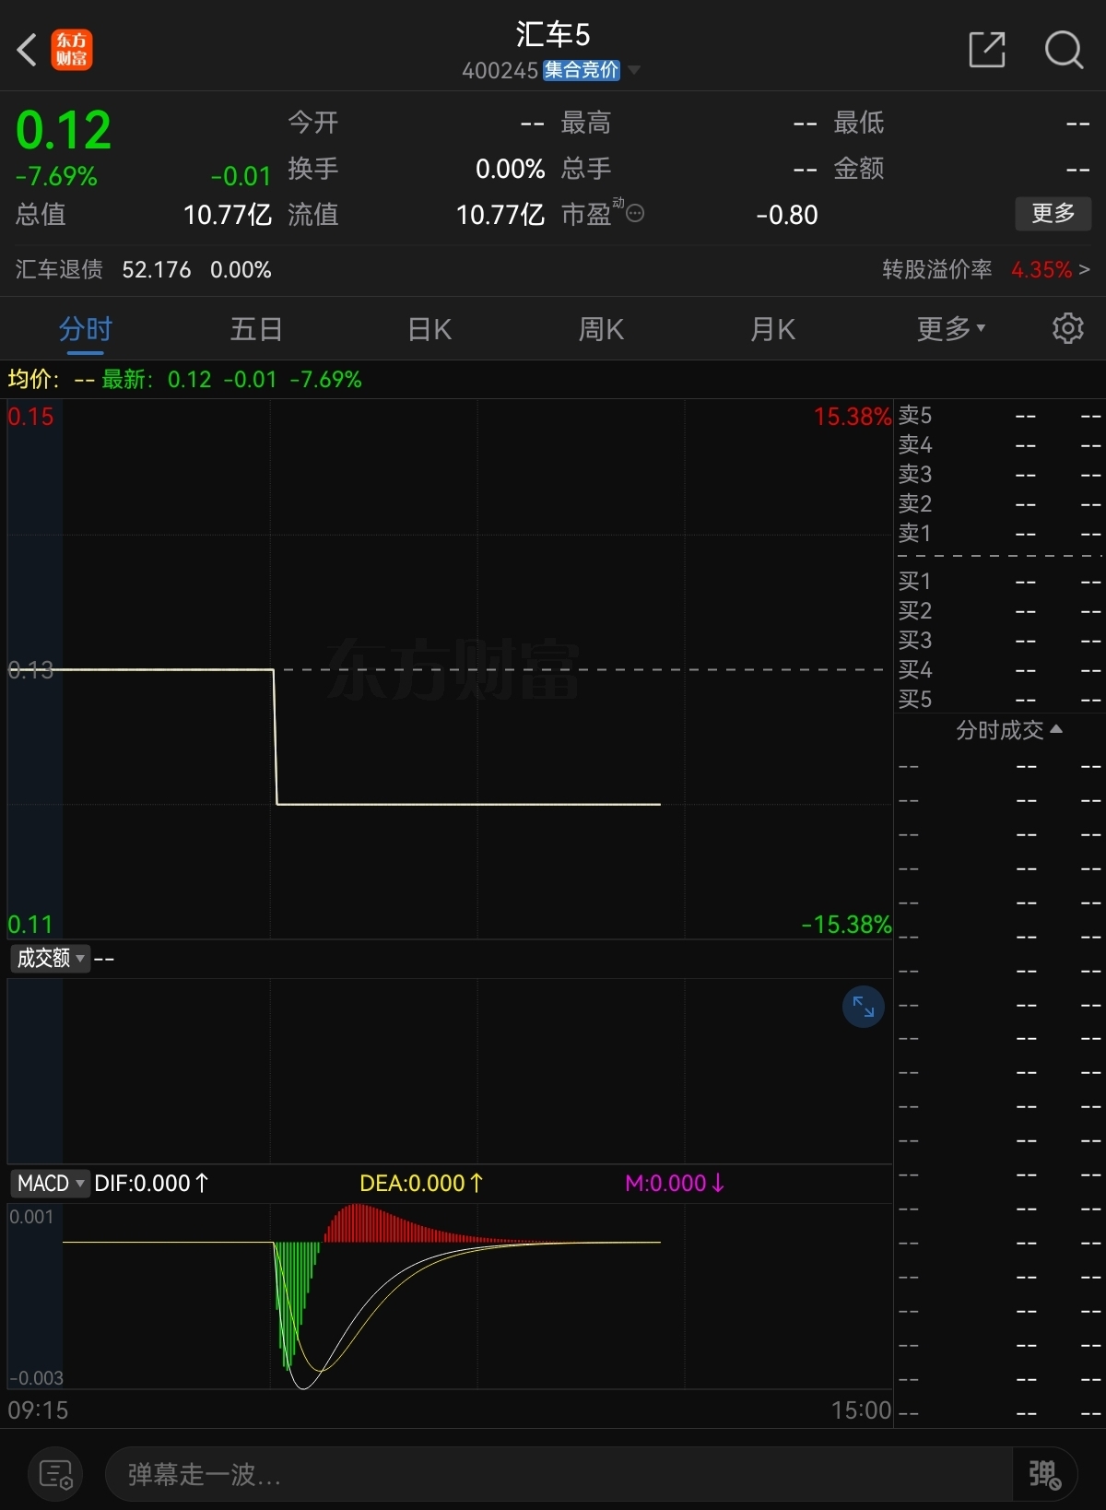
Task: Tap the 总值 10.77亿 value
Action: point(228,215)
